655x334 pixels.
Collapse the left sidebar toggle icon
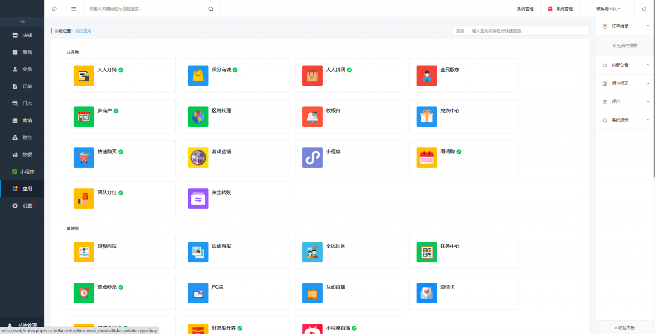pos(22,21)
